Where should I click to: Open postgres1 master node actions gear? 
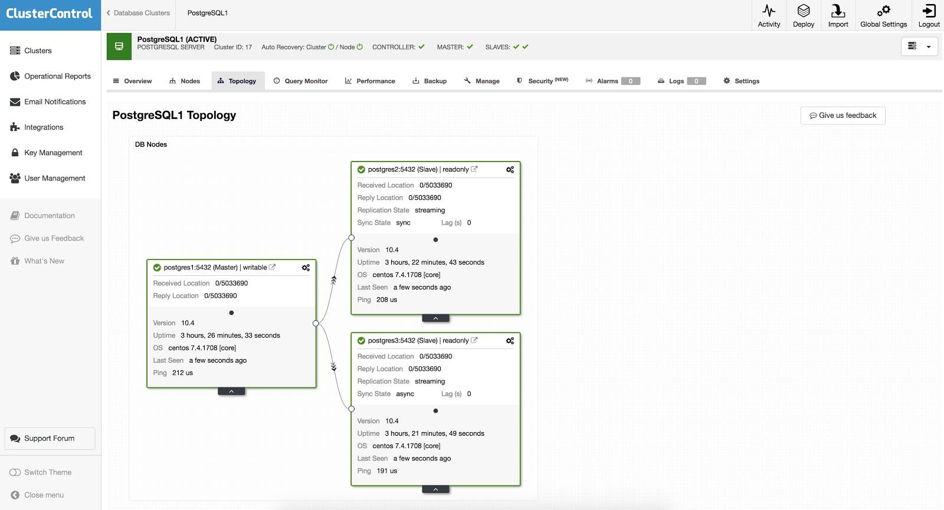coord(306,268)
